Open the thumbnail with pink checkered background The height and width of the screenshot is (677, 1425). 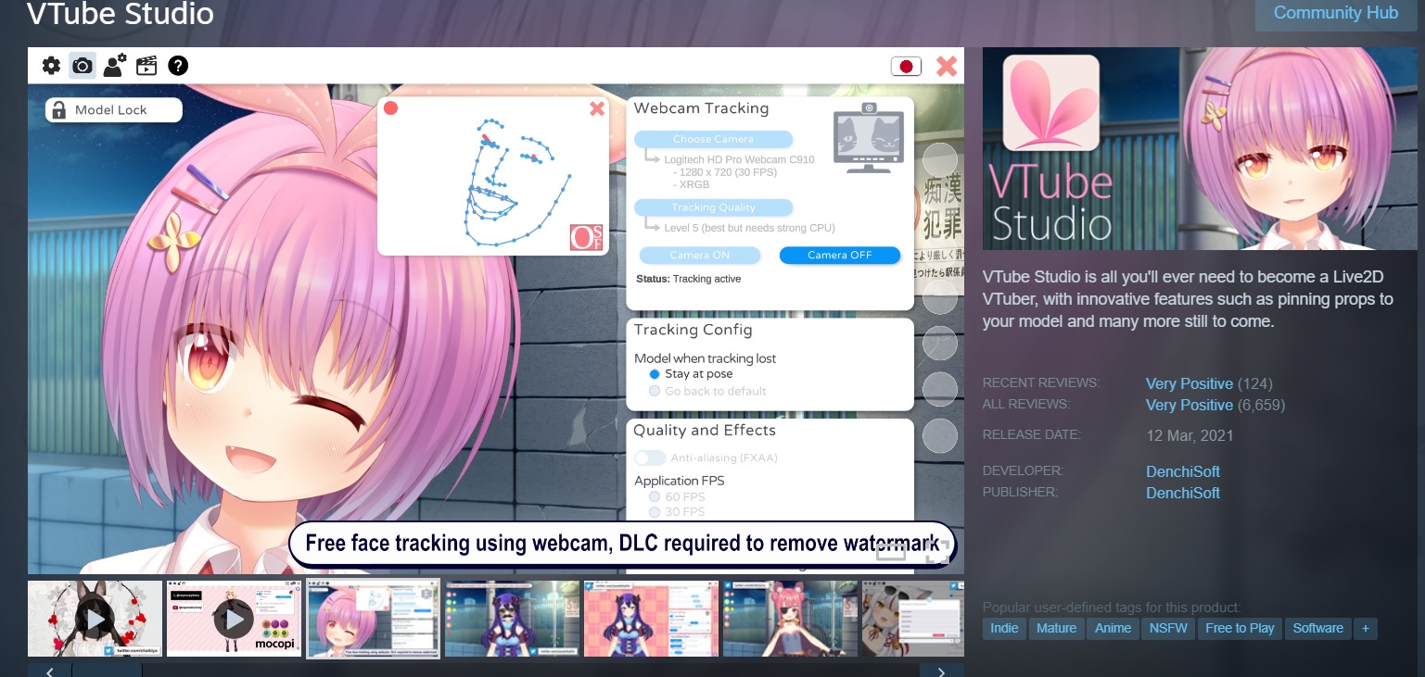coord(651,619)
